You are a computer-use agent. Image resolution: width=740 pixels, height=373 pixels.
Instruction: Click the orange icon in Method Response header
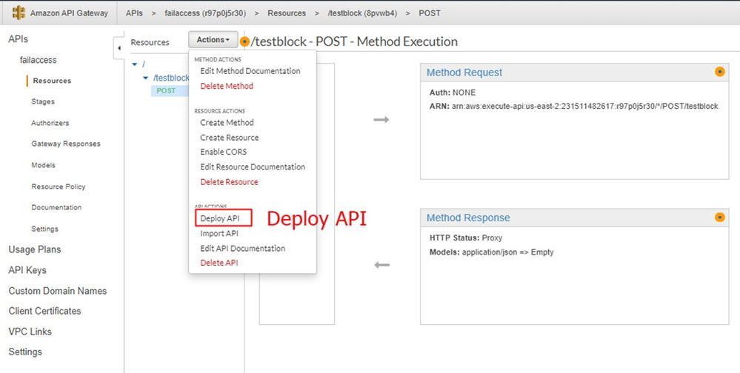coord(719,218)
